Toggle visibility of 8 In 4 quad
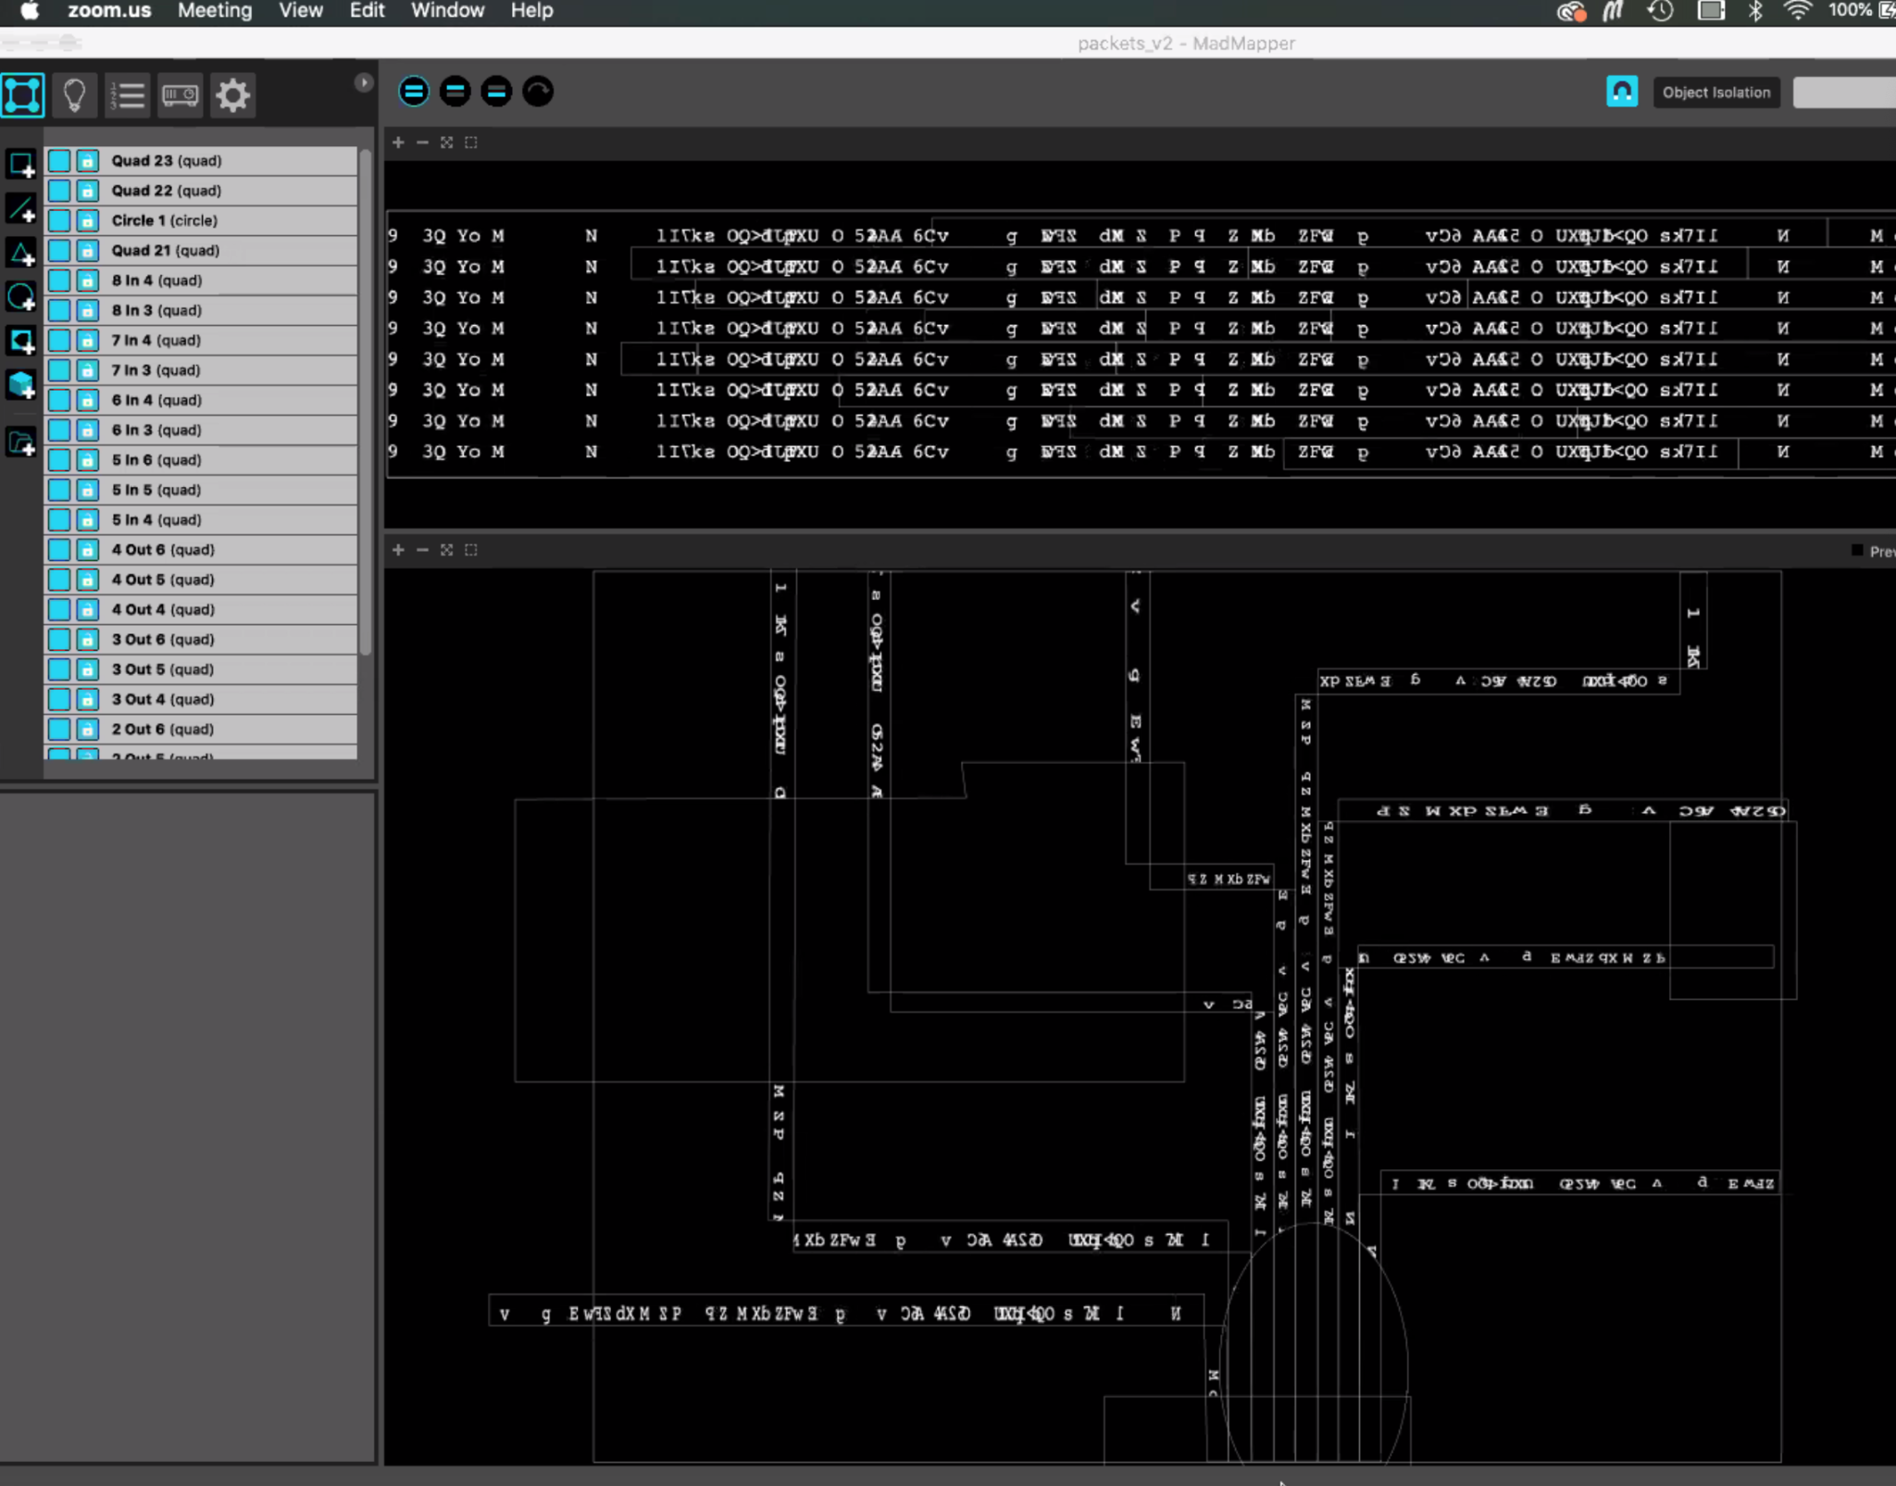 pyautogui.click(x=59, y=281)
